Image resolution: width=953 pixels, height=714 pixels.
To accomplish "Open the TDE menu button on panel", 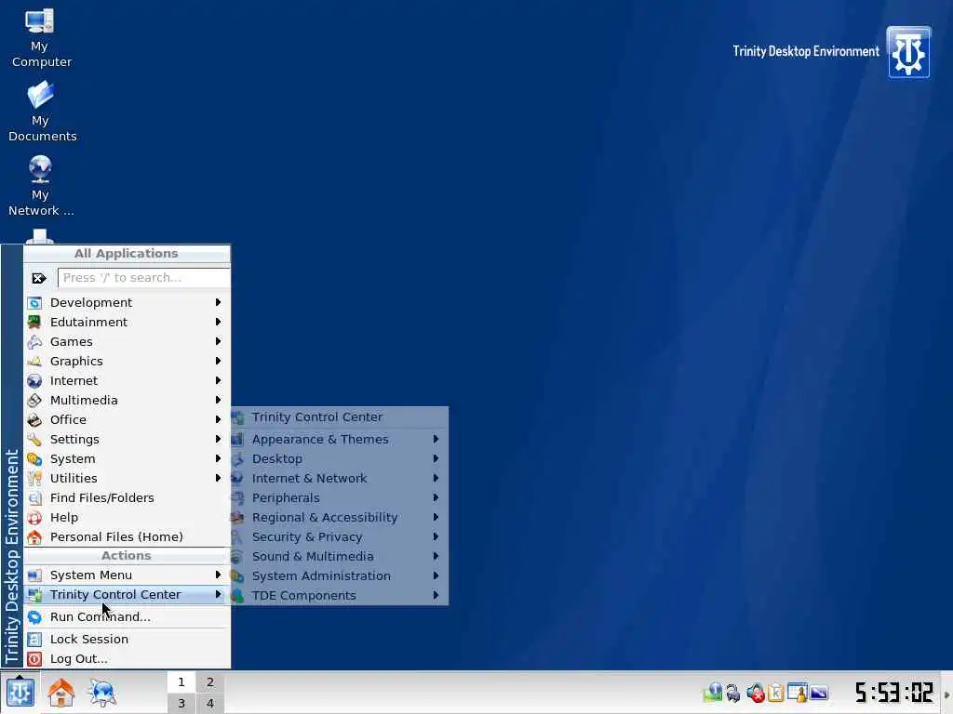I will [x=20, y=692].
